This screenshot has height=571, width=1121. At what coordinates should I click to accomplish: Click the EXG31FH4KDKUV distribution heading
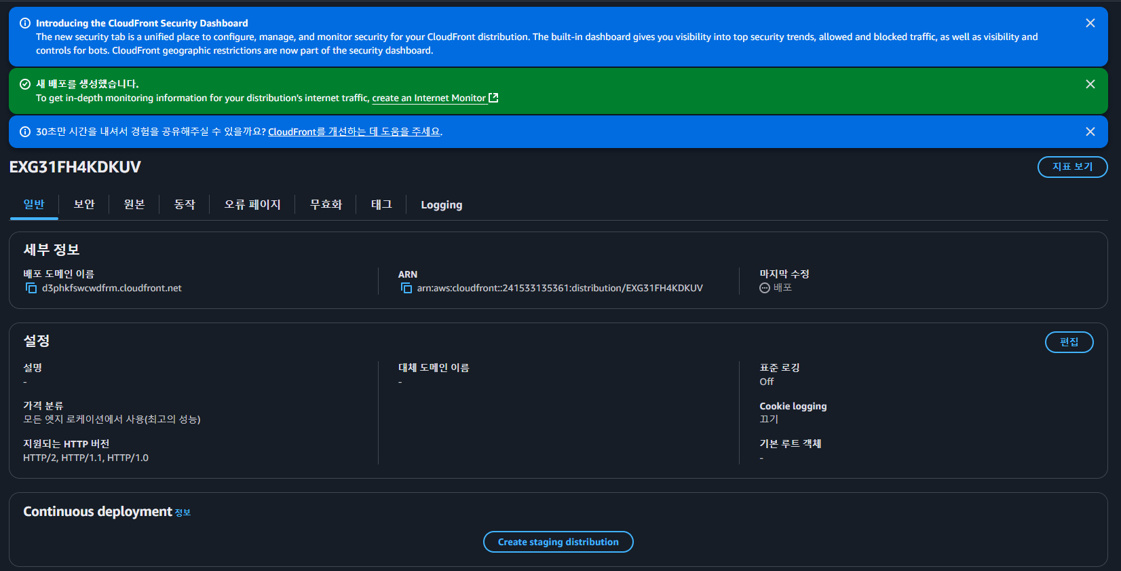point(75,167)
